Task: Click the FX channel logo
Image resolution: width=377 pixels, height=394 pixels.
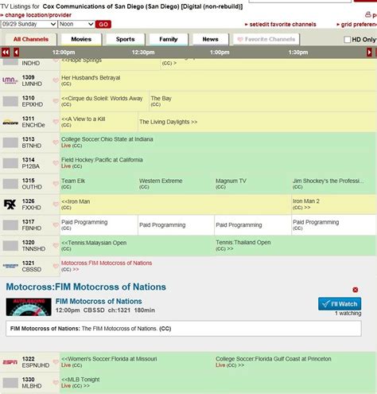Action: (x=10, y=205)
